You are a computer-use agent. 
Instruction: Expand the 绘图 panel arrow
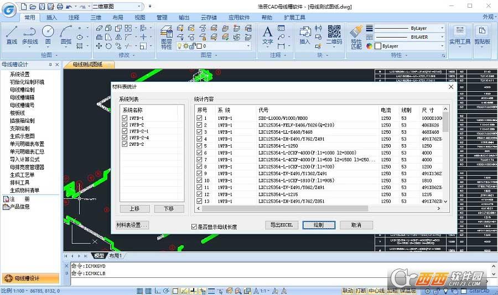click(56, 55)
